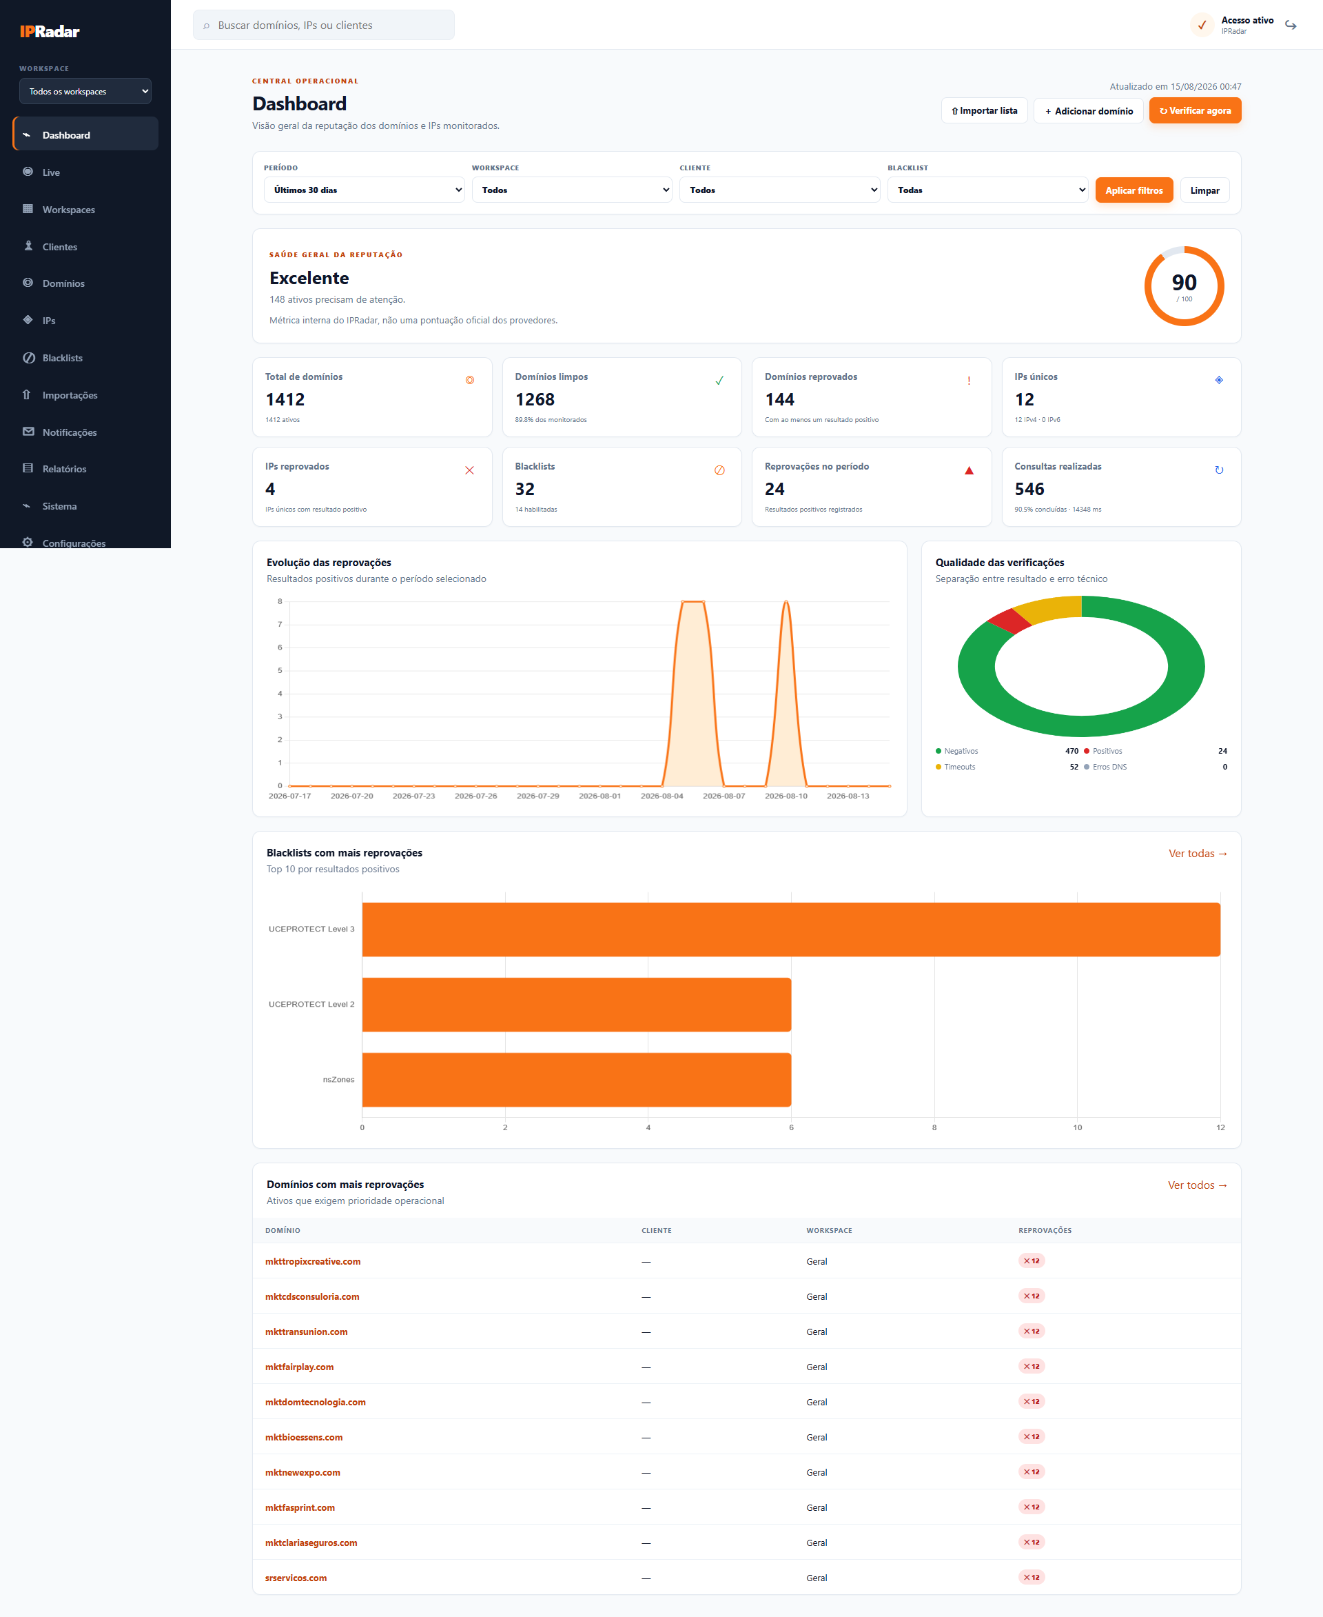
Task: Select Relatórios in sidebar
Action: coord(85,468)
